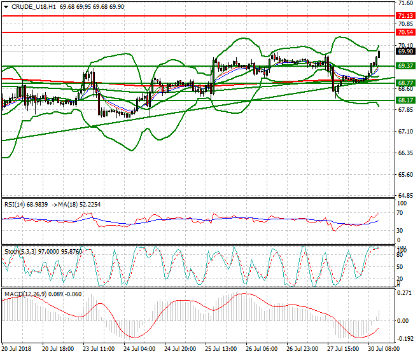Click the 66.35 price axis value
The image size is (420, 356).
(405, 153)
